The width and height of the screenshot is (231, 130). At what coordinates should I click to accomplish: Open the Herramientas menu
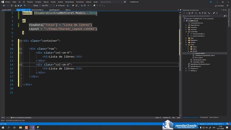(70, 2)
